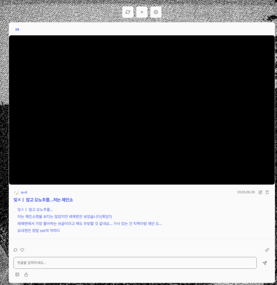
Task: Click the speech bubble comment icon
Action: click(x=15, y=250)
